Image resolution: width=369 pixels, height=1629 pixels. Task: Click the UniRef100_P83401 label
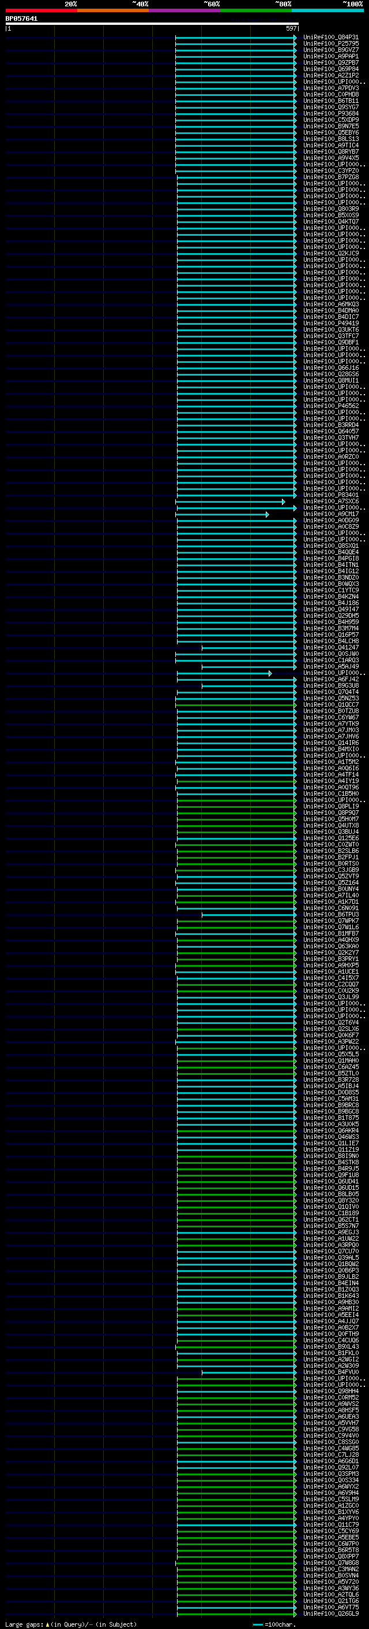point(330,495)
